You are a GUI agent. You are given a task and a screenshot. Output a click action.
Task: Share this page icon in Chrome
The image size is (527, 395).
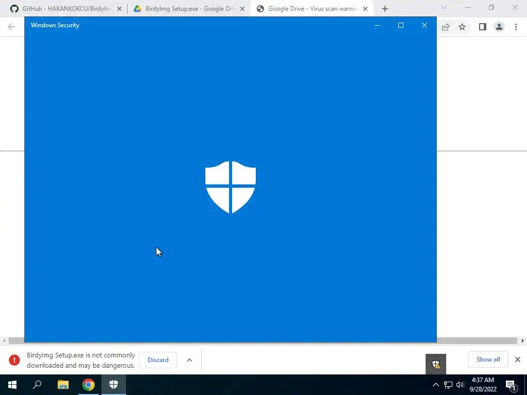(x=446, y=27)
